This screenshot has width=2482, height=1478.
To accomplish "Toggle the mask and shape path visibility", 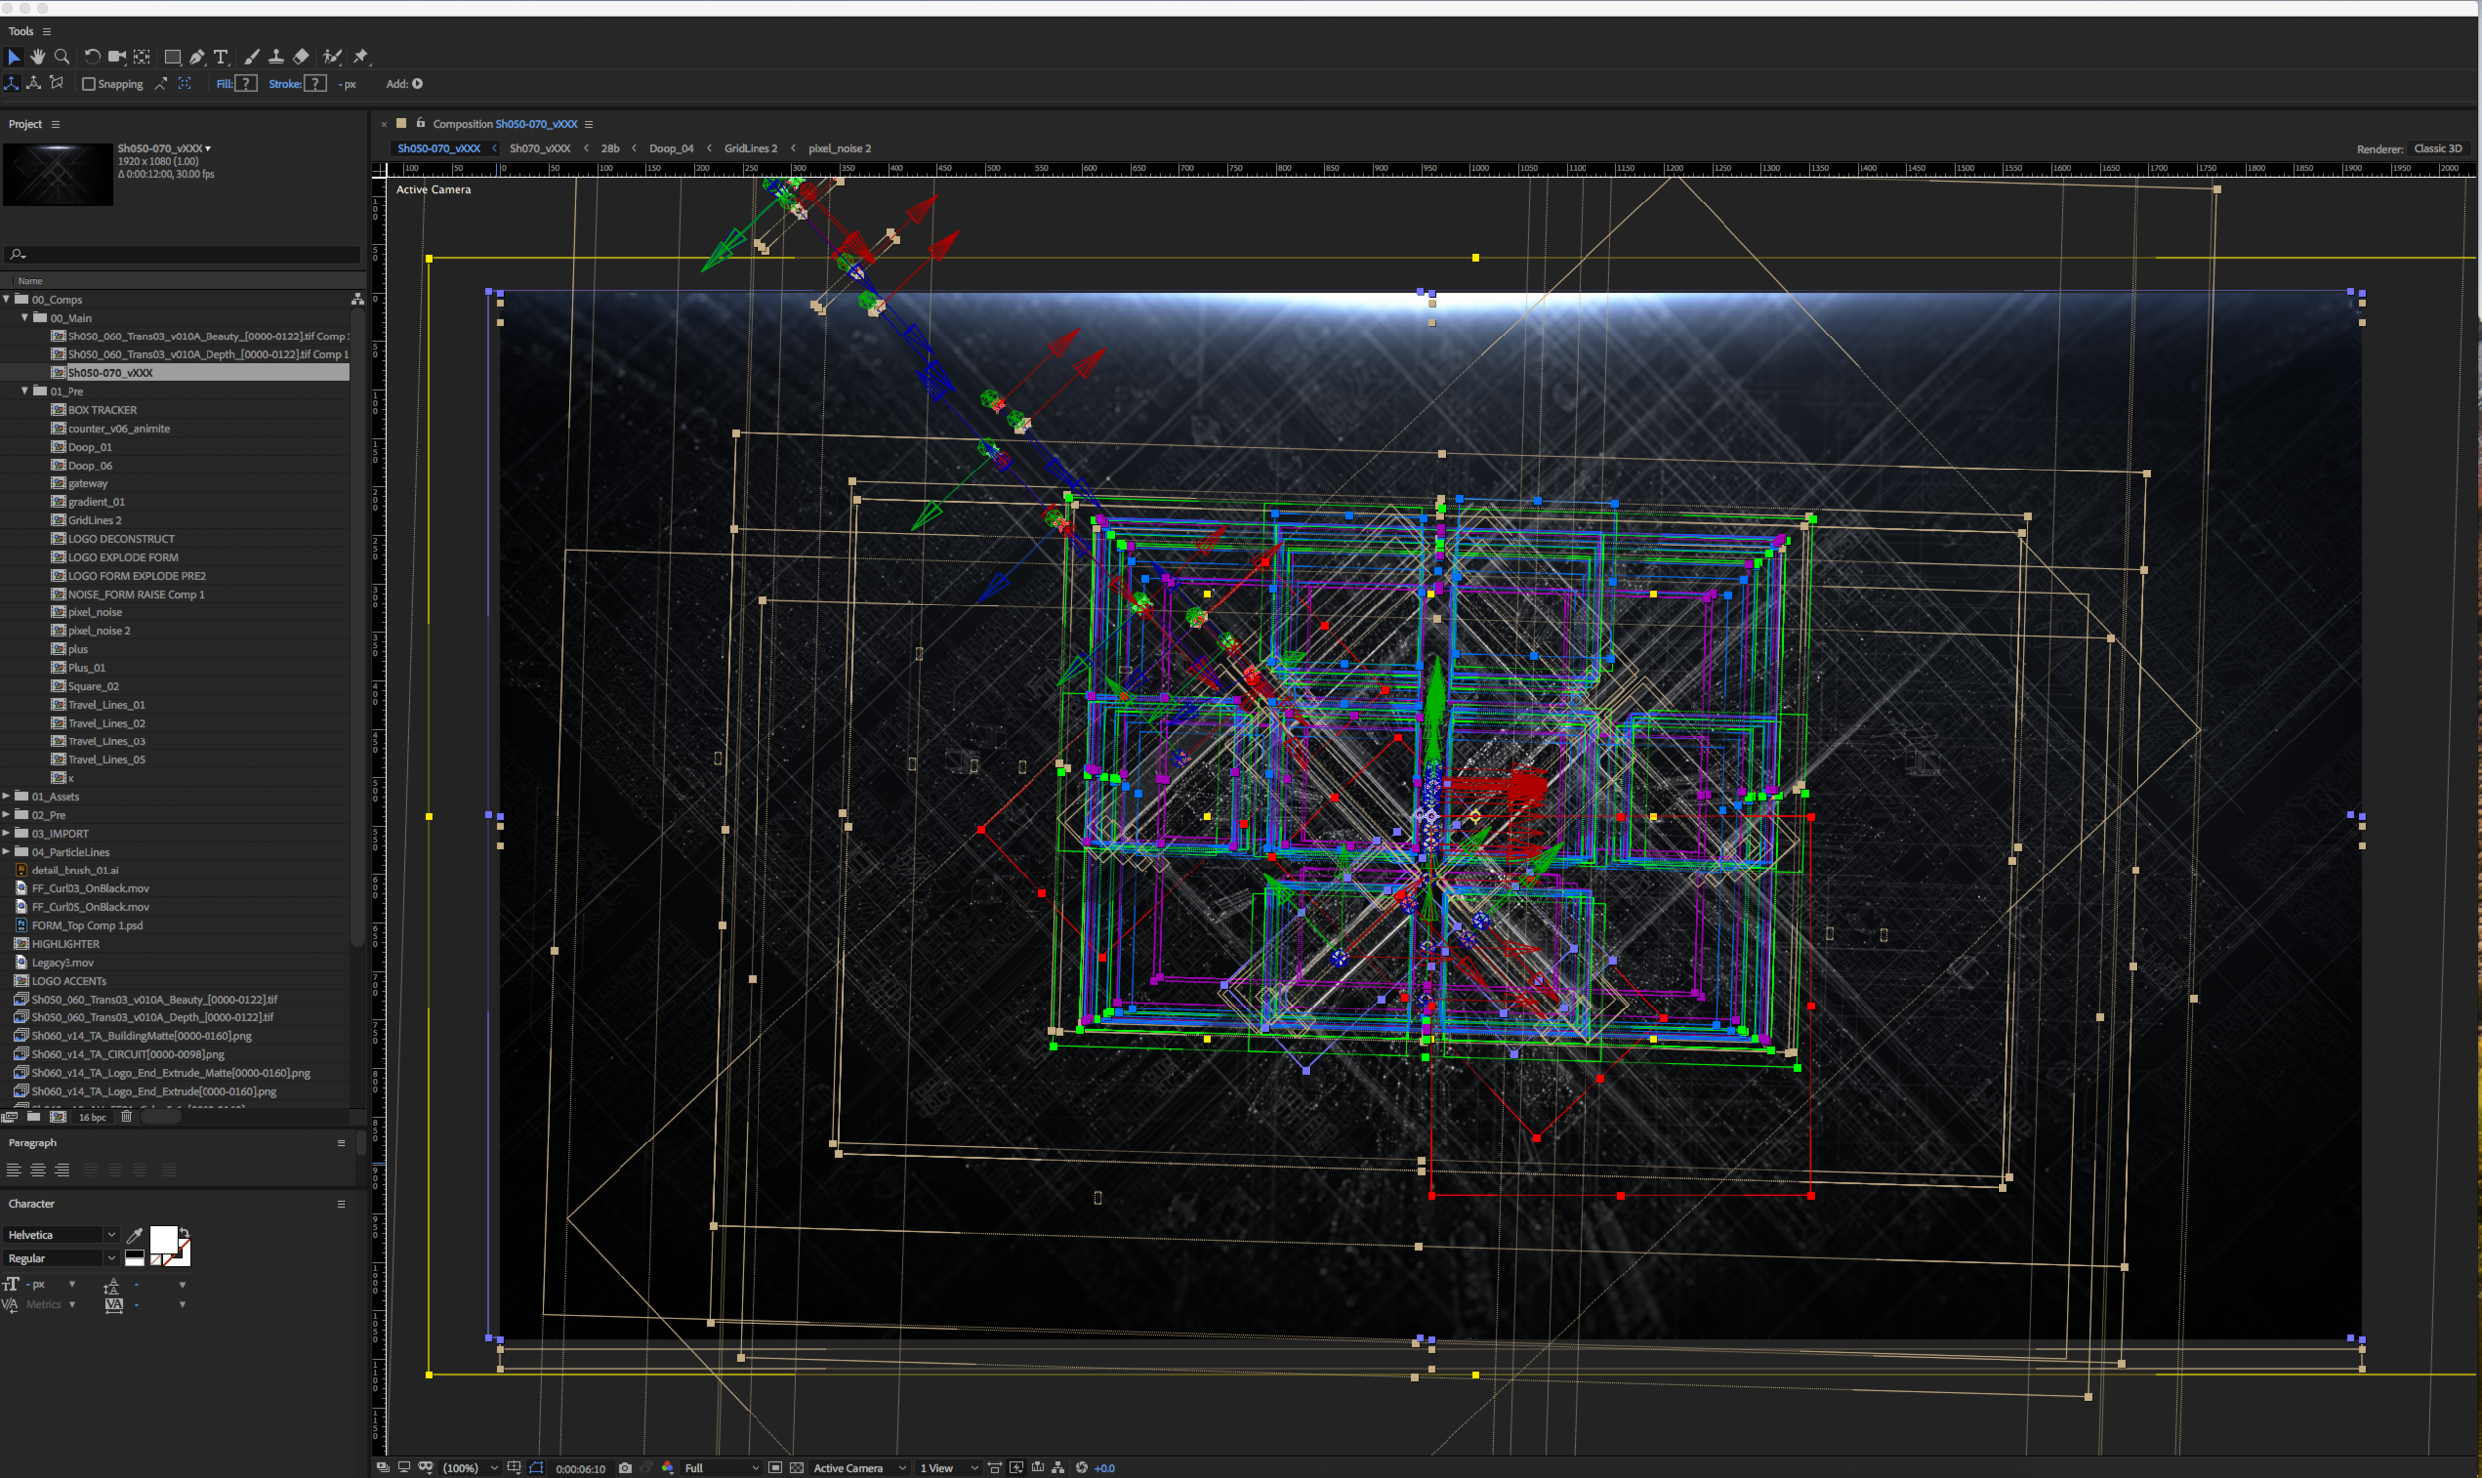I will tap(537, 1468).
